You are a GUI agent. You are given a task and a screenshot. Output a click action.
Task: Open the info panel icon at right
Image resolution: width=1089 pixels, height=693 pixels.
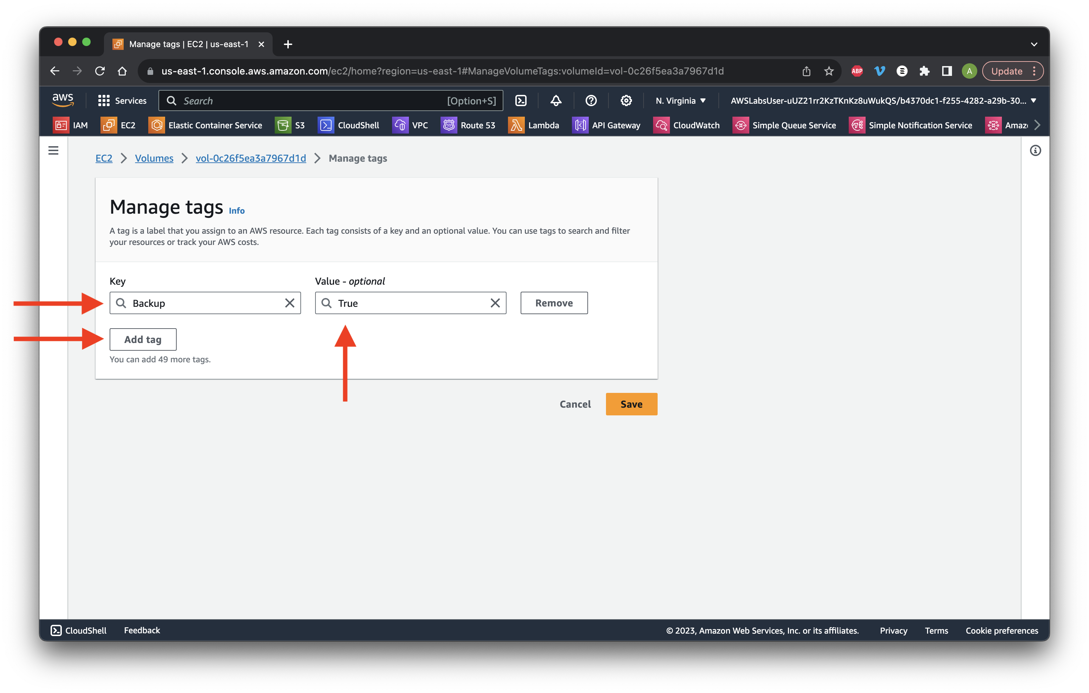tap(1035, 150)
